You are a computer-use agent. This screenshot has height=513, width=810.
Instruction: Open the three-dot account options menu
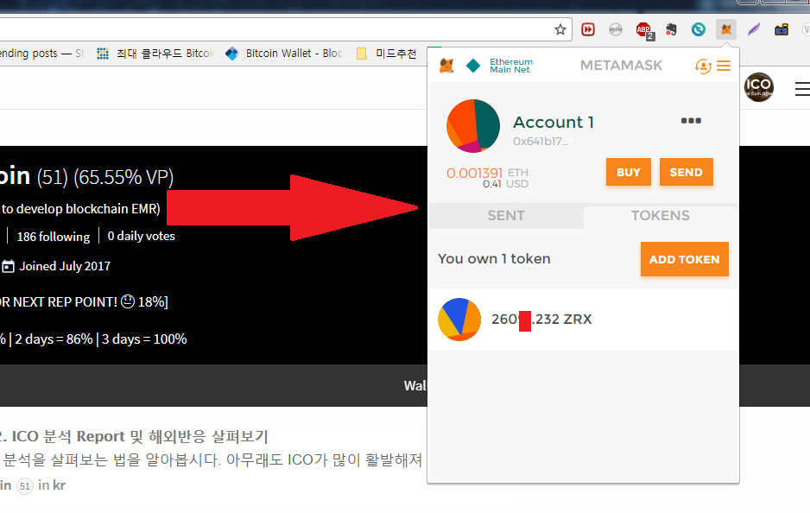point(691,120)
